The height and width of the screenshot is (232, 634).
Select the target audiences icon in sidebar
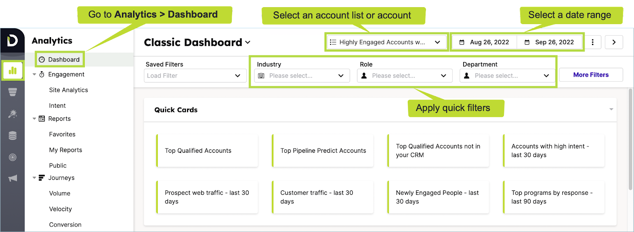[12, 157]
